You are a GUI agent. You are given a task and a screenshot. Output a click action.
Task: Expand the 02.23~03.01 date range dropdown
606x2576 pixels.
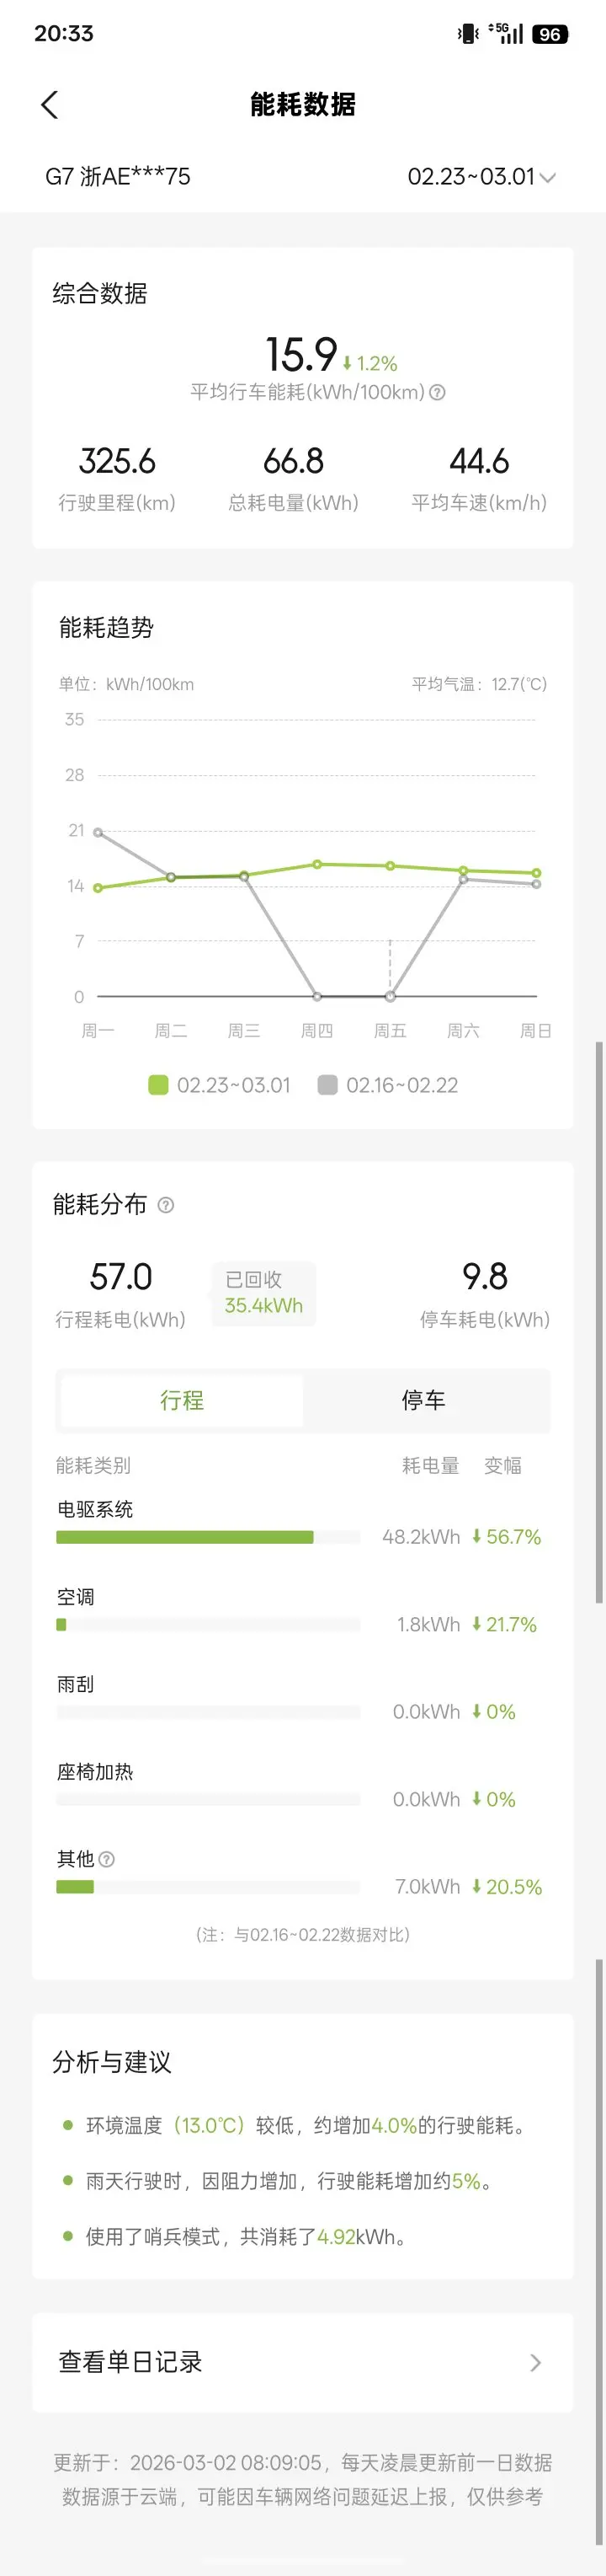point(481,177)
